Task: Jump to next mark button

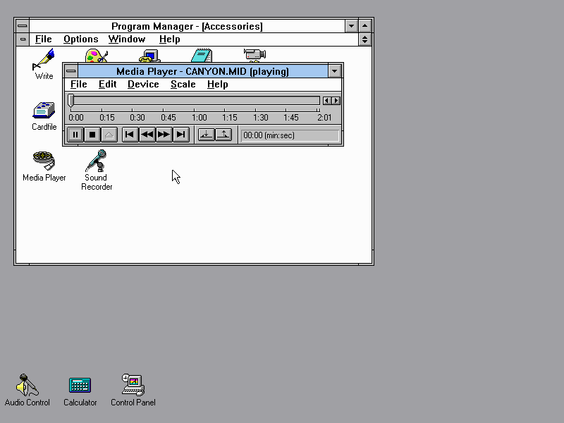Action: point(180,135)
